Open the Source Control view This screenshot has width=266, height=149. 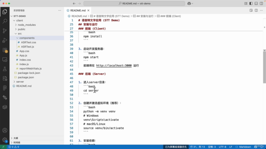pos(5,31)
